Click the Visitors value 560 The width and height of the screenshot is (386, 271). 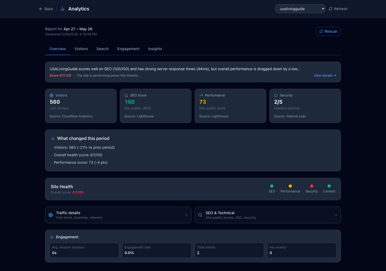[55, 102]
